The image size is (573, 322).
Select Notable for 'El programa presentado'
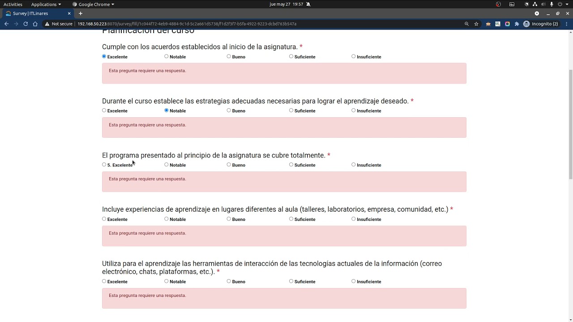[167, 165]
